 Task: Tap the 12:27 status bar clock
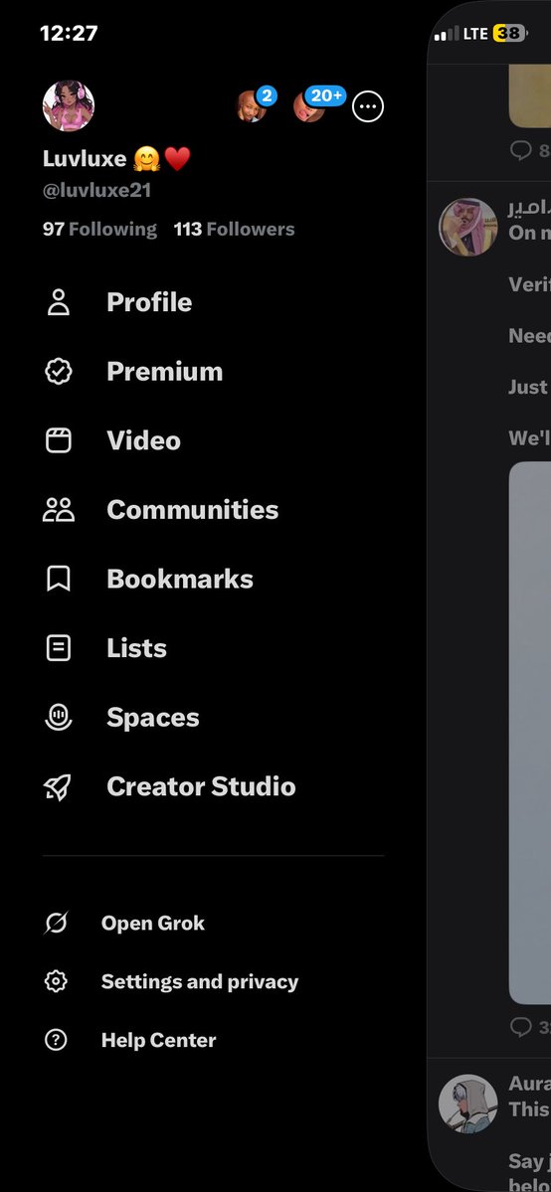(x=69, y=33)
